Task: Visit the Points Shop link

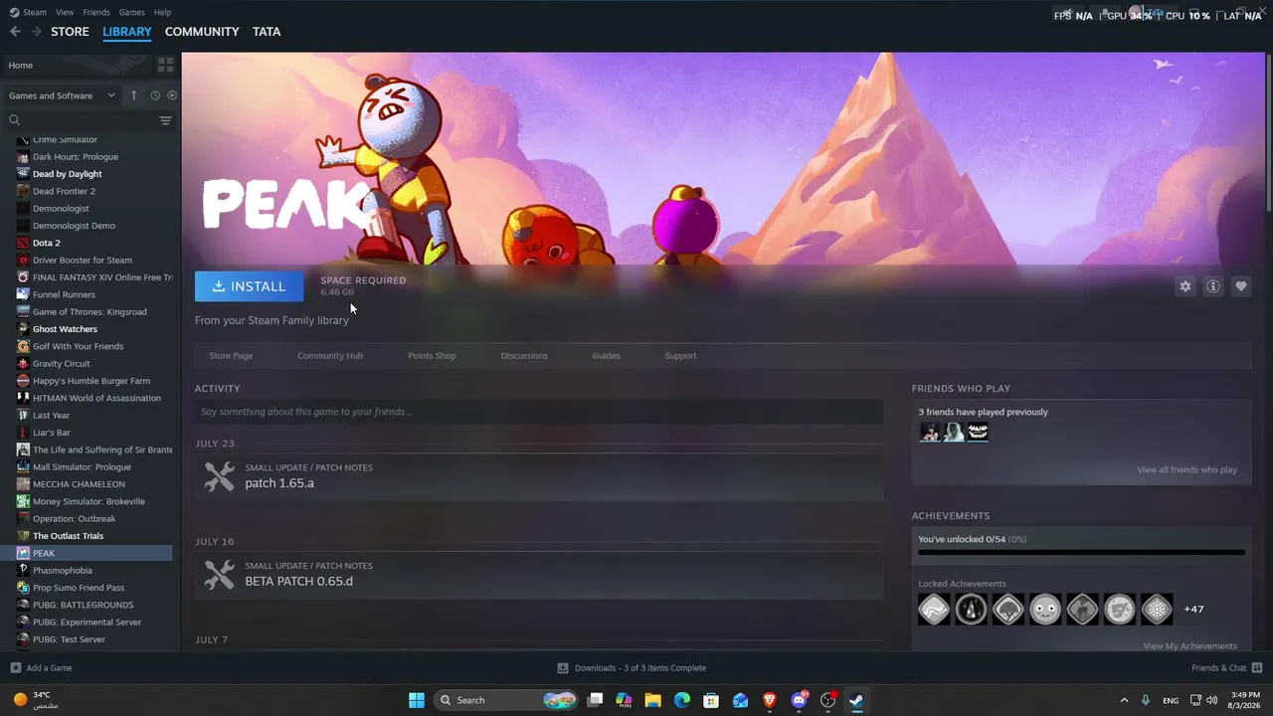Action: (432, 356)
